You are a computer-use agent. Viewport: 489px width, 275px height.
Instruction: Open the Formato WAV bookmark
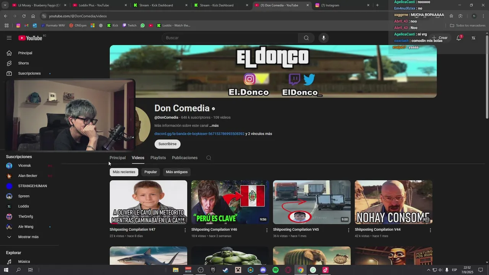pos(53,26)
